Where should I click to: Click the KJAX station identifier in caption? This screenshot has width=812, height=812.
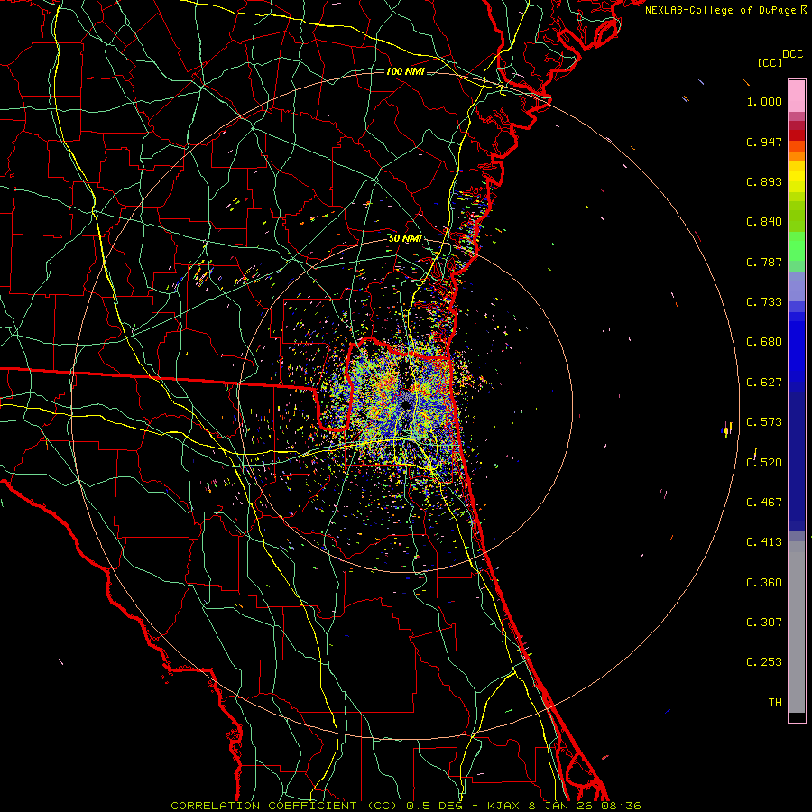point(505,806)
